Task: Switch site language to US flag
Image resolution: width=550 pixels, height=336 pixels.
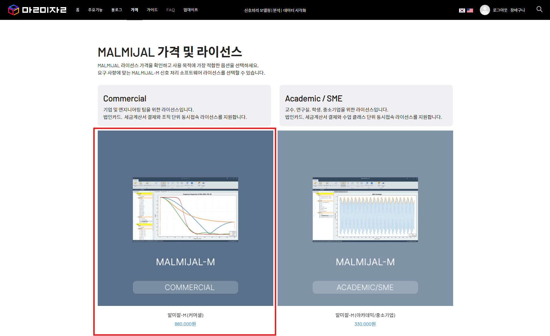Action: 470,10
